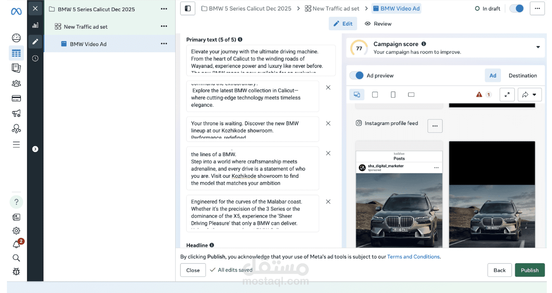Open All tools hamburger menu

pos(16,145)
